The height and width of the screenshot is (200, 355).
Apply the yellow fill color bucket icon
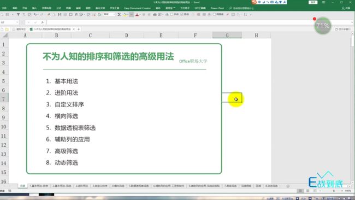[x=125, y=15]
